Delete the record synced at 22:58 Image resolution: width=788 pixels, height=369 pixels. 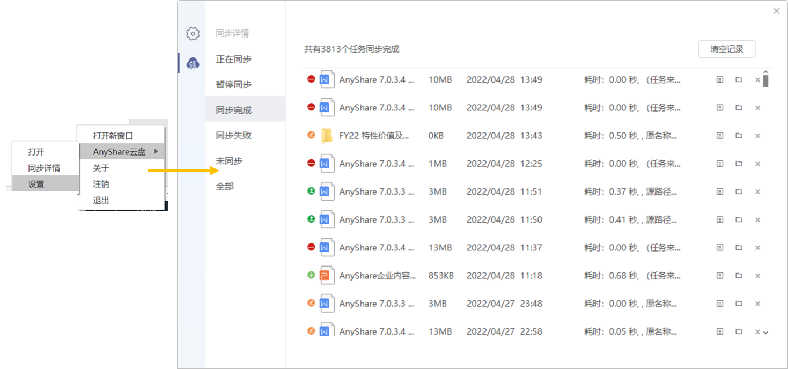coord(758,332)
